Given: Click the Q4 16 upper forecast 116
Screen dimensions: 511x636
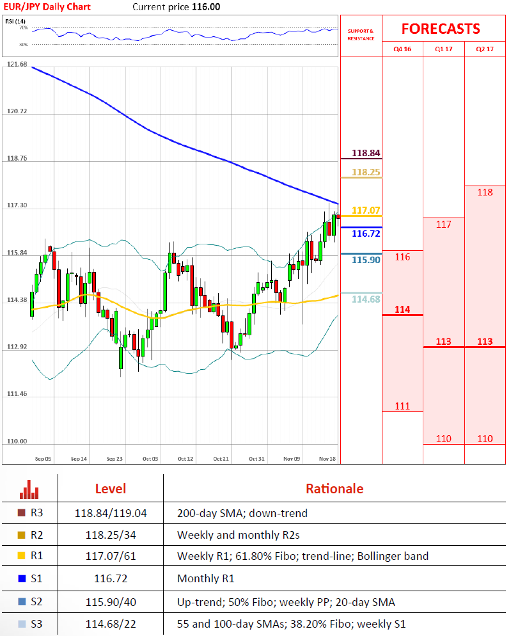Looking at the screenshot, I should click(x=402, y=257).
